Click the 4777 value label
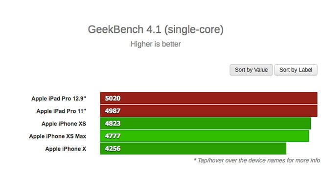Image resolution: width=323 pixels, height=182 pixels. pos(113,136)
